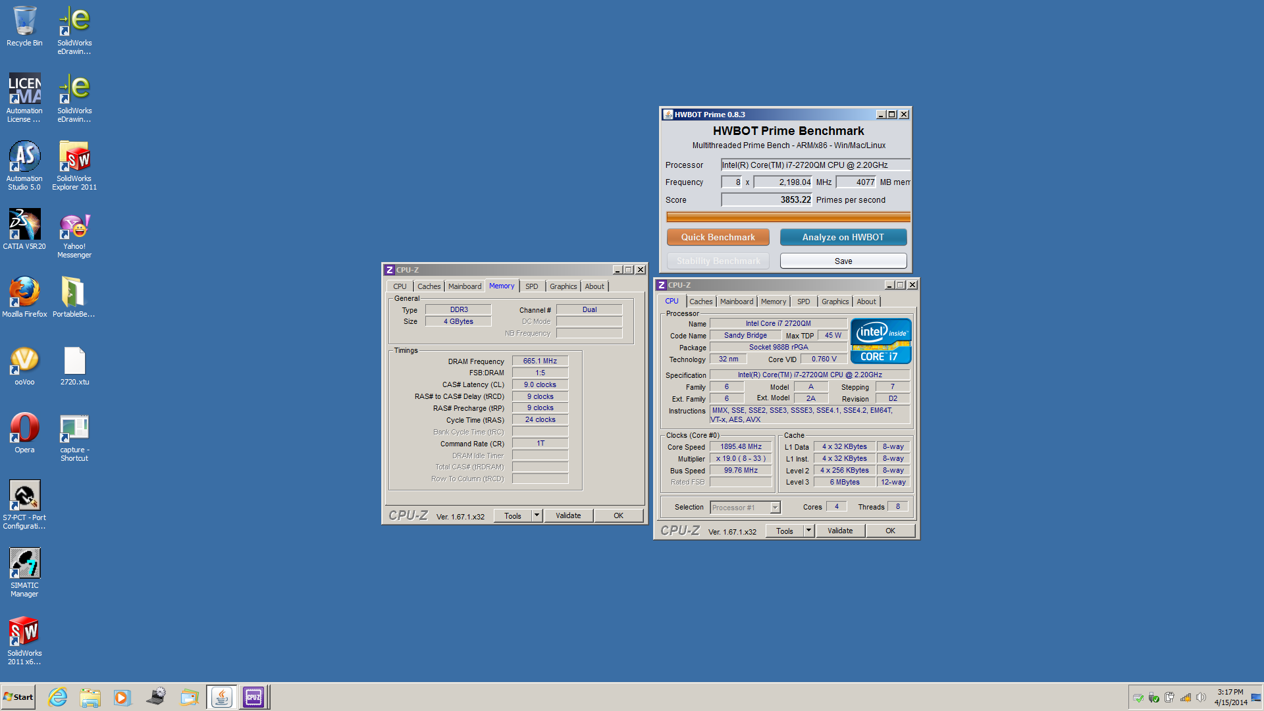This screenshot has width=1264, height=711.
Task: Click Analyze on HWBOT button
Action: point(843,237)
